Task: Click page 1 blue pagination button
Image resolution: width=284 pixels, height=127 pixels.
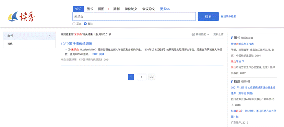Action: click(x=131, y=77)
